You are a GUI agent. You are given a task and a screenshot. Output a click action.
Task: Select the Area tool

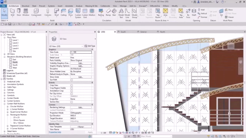165,13
